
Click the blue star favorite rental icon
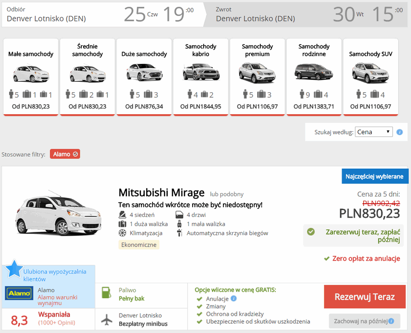[x=14, y=269]
